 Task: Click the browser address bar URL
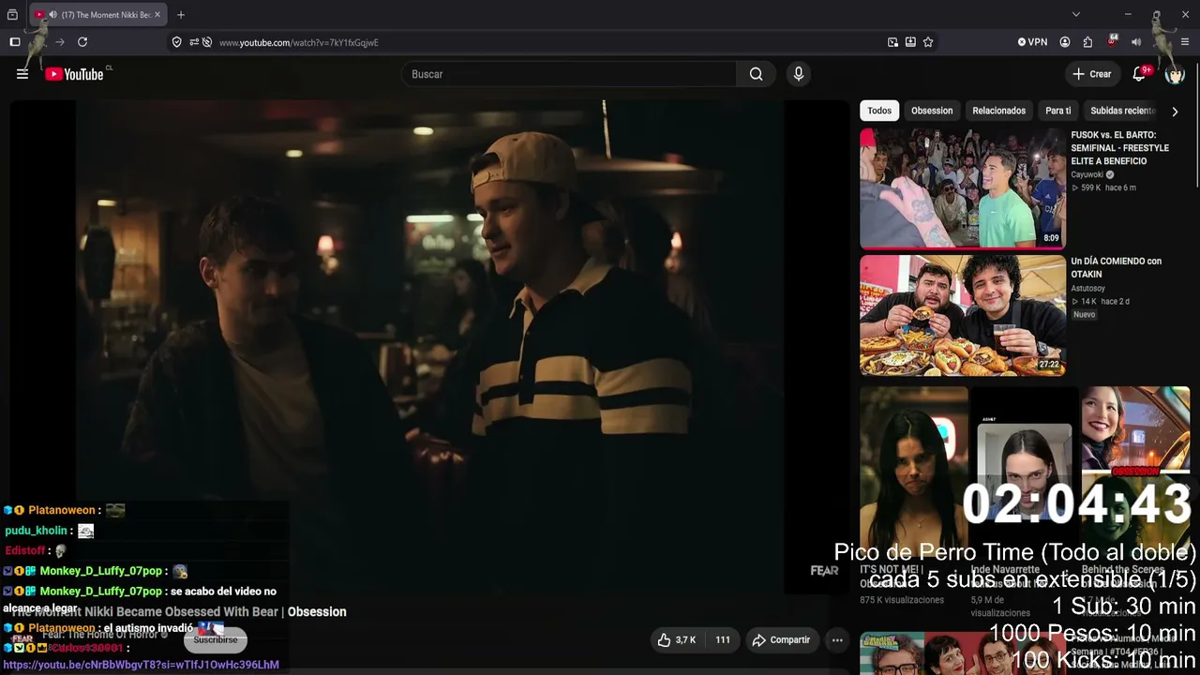[x=299, y=42]
